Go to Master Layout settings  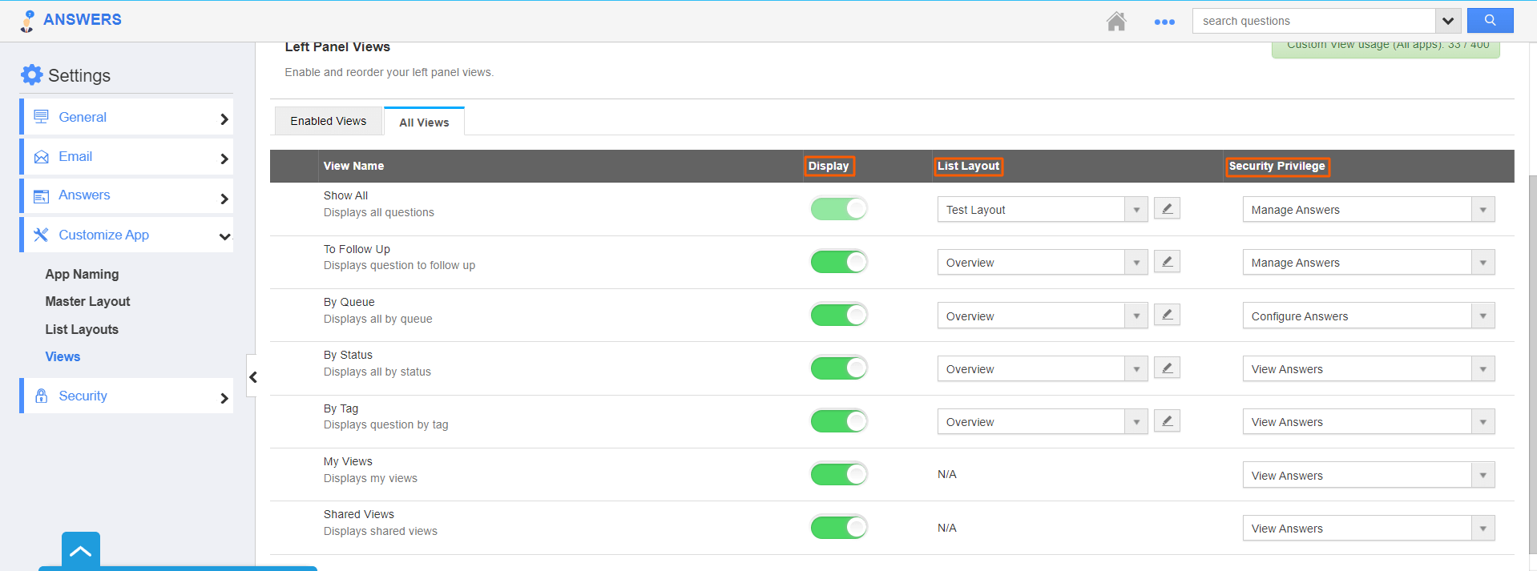(x=87, y=301)
